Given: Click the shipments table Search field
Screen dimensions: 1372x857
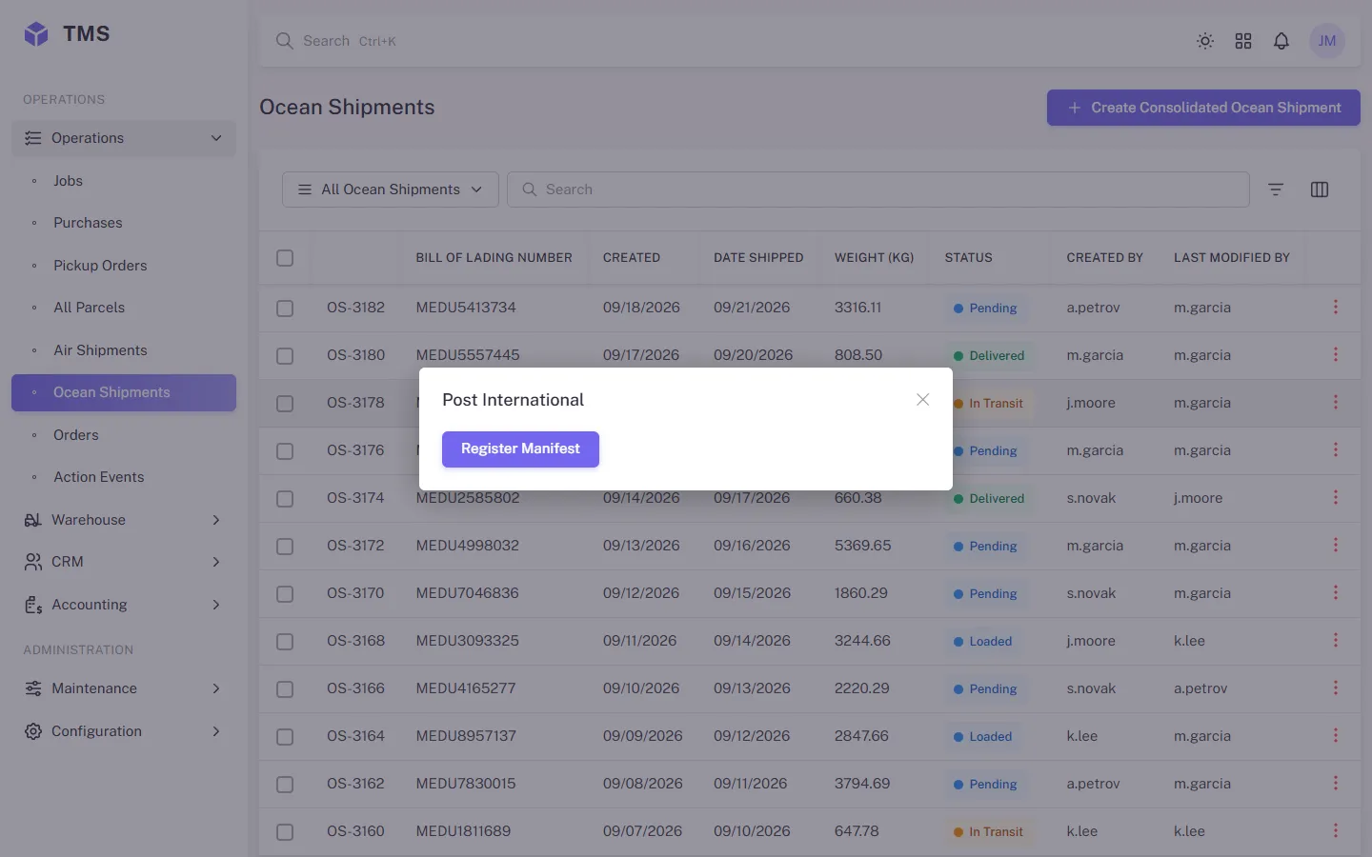Looking at the screenshot, I should click(x=878, y=189).
